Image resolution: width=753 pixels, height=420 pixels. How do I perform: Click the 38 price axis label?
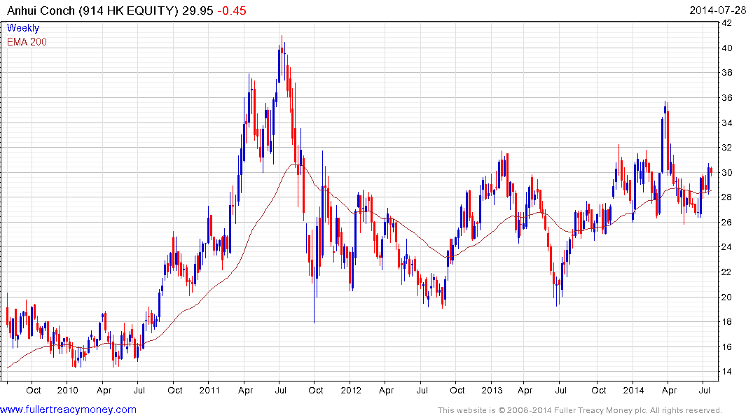click(727, 73)
